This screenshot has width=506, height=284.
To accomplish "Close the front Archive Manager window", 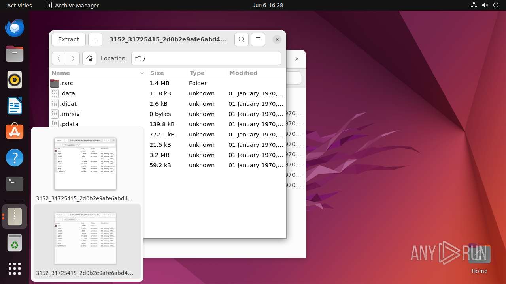I will [277, 39].
